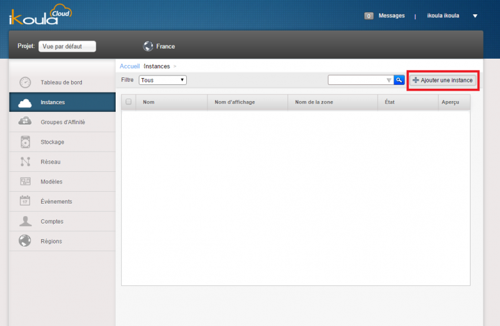Click the Régions globe icon in sidebar

point(25,241)
